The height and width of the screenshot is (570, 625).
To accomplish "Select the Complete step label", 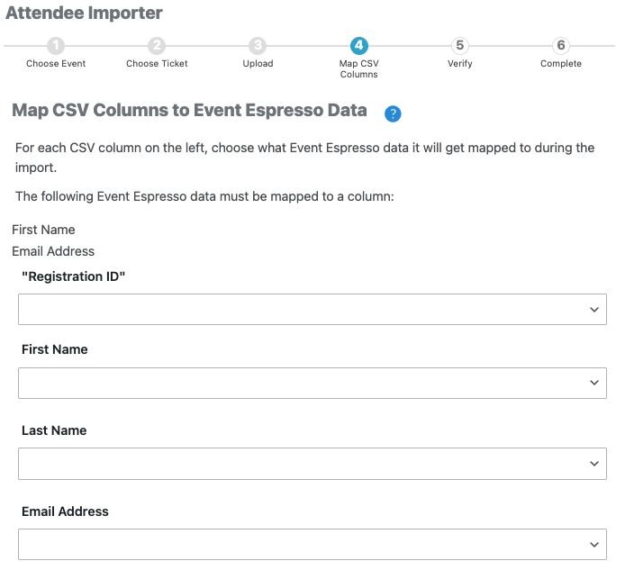I will point(560,64).
